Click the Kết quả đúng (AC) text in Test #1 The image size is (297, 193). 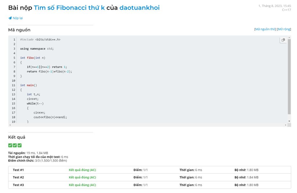pyautogui.click(x=82, y=170)
